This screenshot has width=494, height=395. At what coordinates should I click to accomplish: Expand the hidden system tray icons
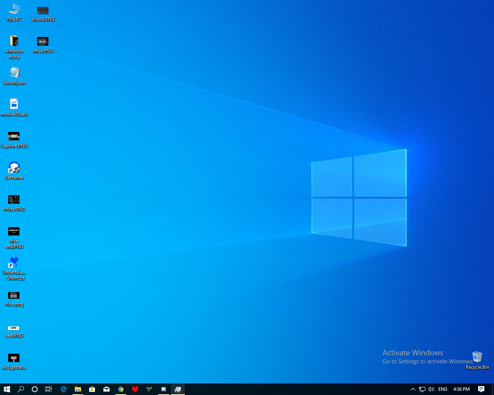413,389
